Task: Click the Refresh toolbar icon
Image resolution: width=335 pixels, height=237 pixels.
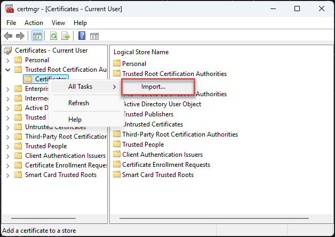Action: point(54,36)
